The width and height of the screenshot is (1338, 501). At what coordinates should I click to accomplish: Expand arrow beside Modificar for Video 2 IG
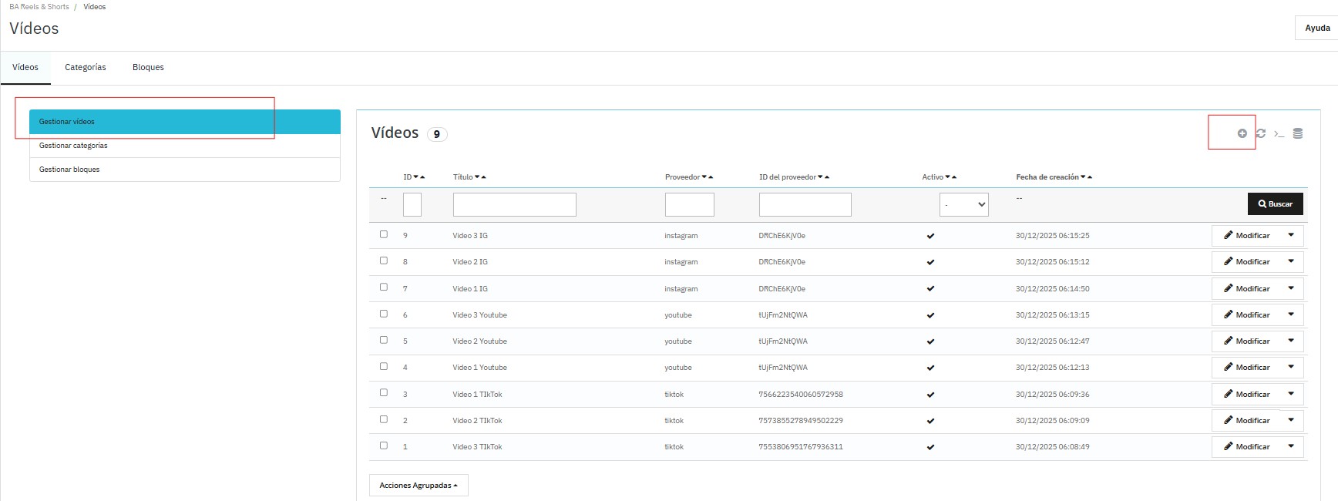coord(1291,261)
